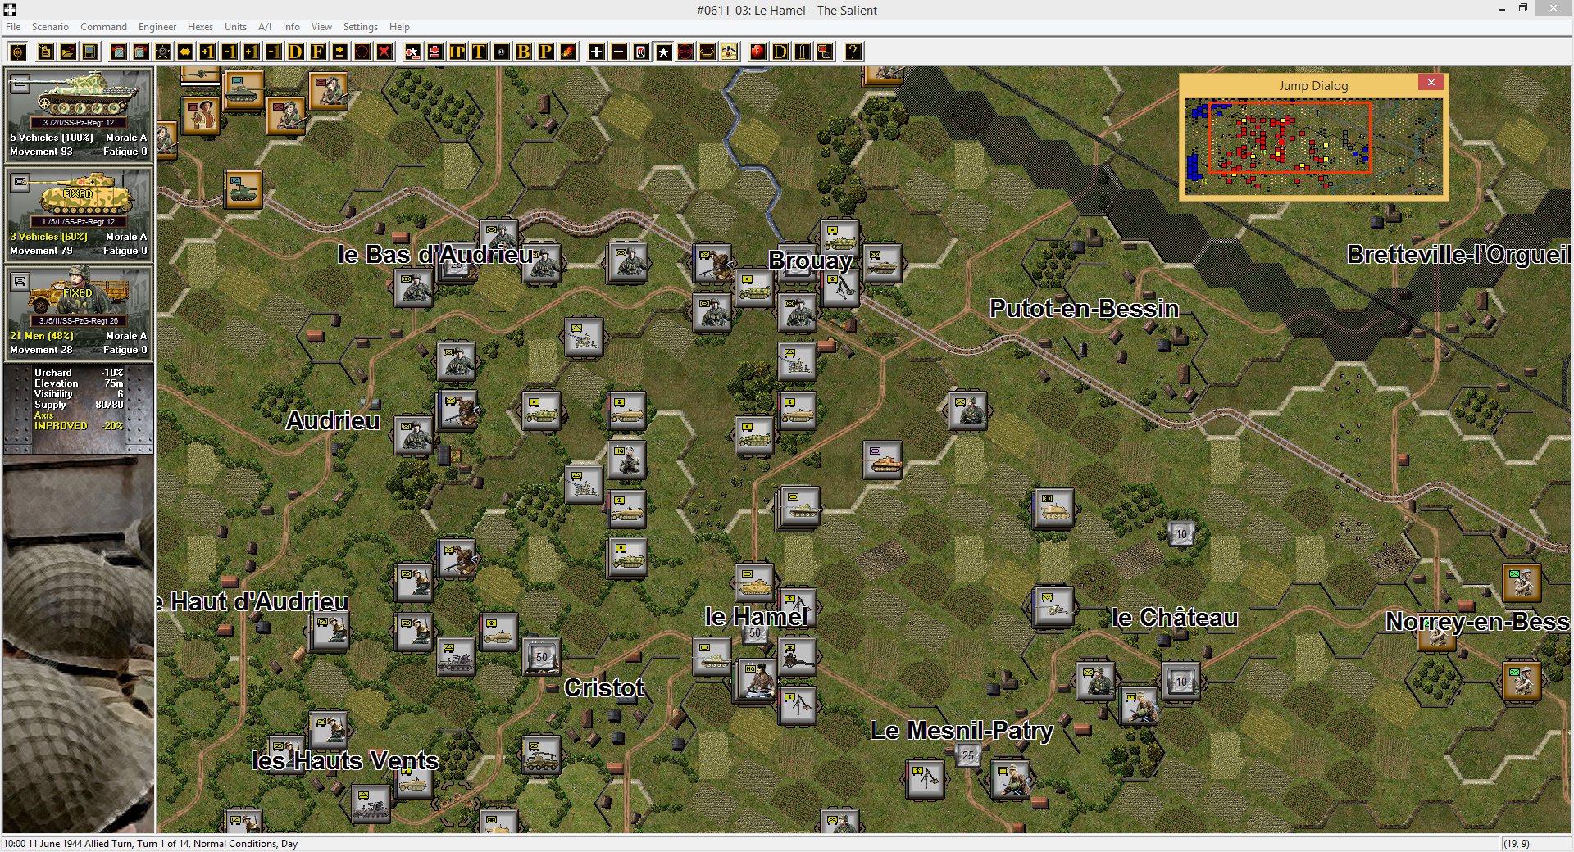Open the A/I menu
The image size is (1574, 852).
(265, 27)
